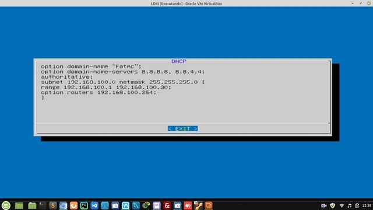Click the video camera tray icon
Screen dimensions: 373x210
point(324,205)
